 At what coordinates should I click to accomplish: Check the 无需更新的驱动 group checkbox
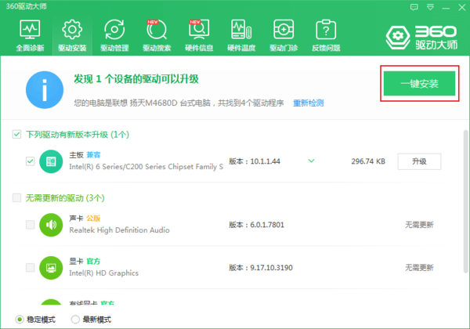click(x=17, y=198)
